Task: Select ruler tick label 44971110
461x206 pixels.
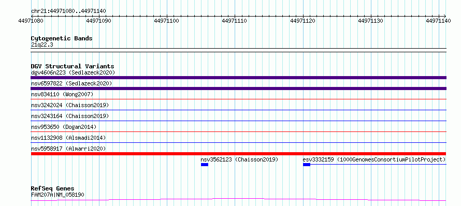Action: [x=235, y=21]
